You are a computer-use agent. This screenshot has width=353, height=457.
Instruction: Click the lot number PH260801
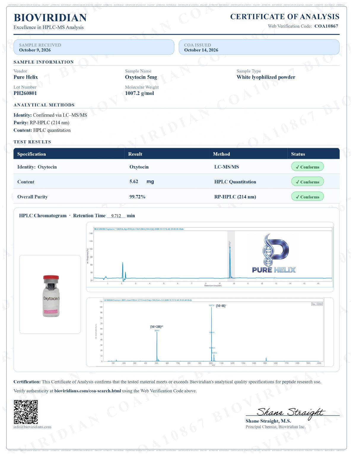(x=25, y=93)
